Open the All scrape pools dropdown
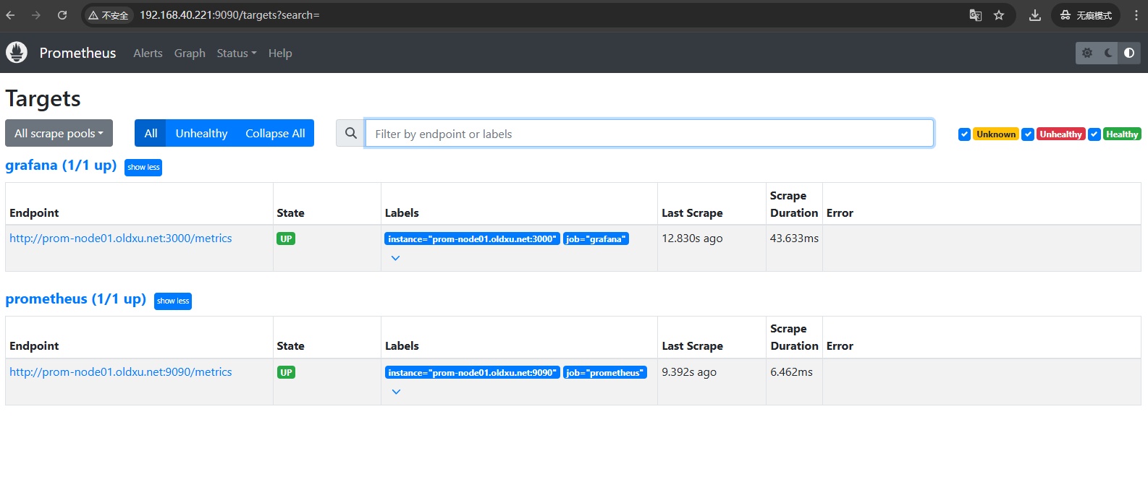 59,134
